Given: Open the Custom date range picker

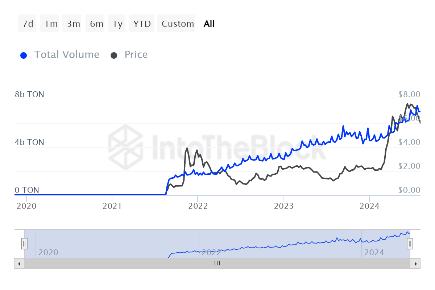Looking at the screenshot, I should (177, 24).
